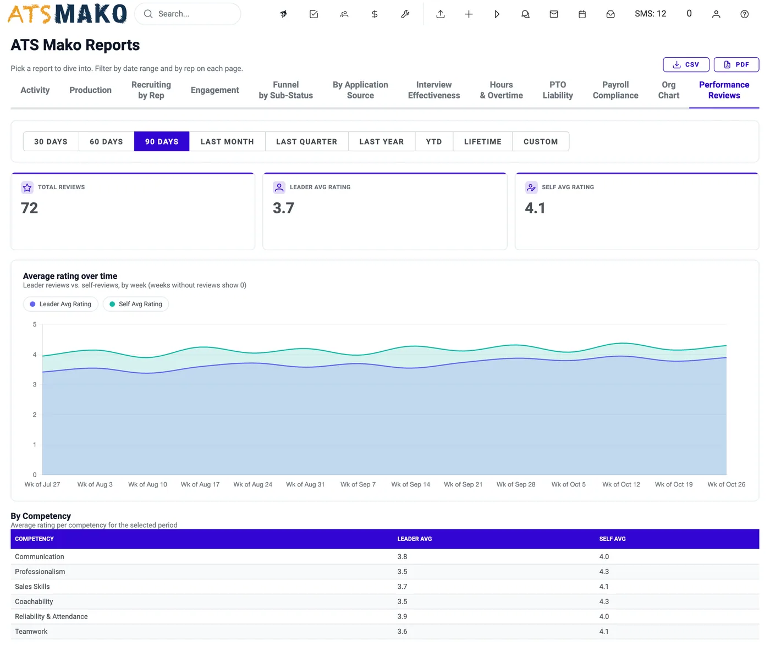
Task: Open the dollar sign payroll icon
Action: pos(375,14)
